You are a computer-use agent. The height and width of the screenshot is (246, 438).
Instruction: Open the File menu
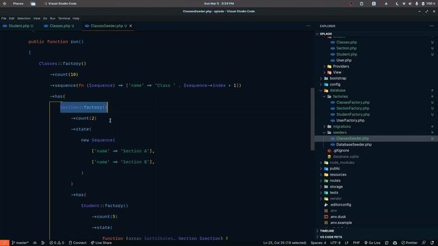coord(3,18)
